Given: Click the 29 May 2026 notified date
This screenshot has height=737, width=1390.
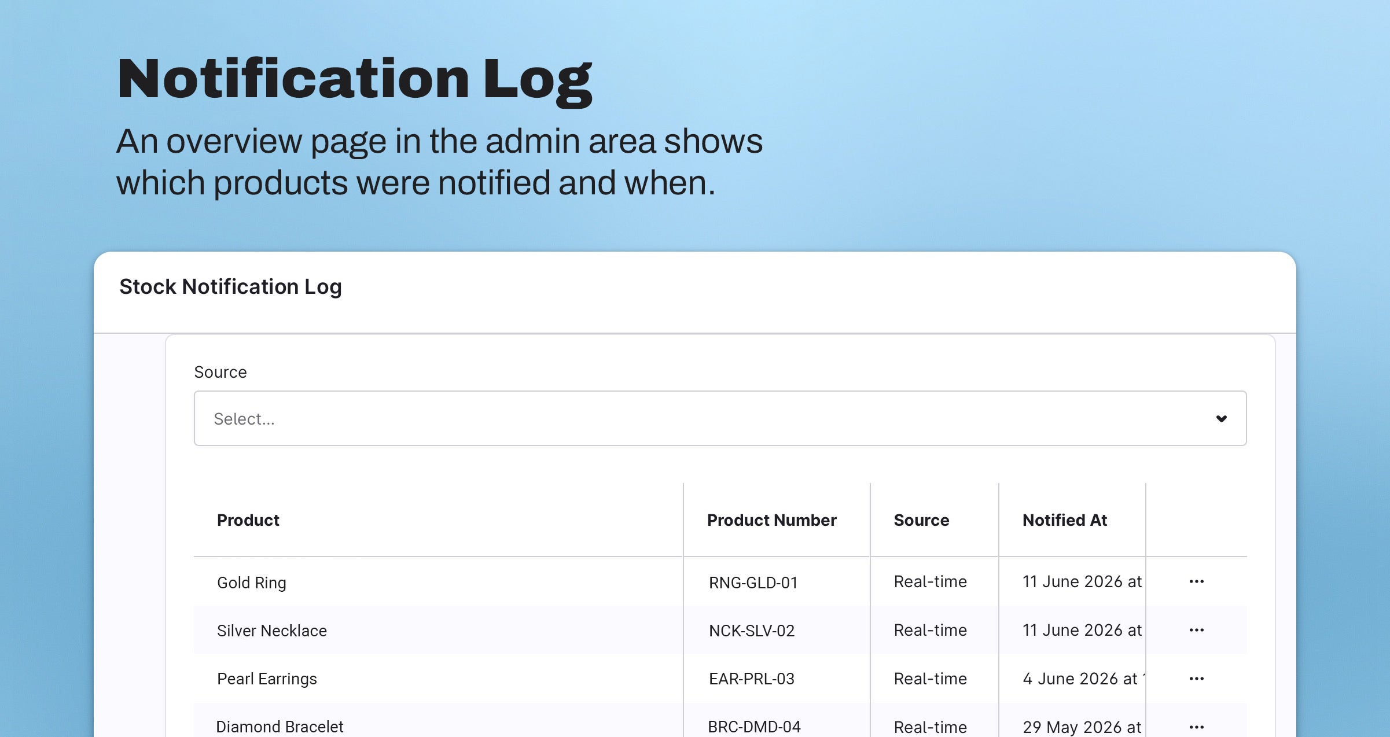Looking at the screenshot, I should coord(1082,727).
